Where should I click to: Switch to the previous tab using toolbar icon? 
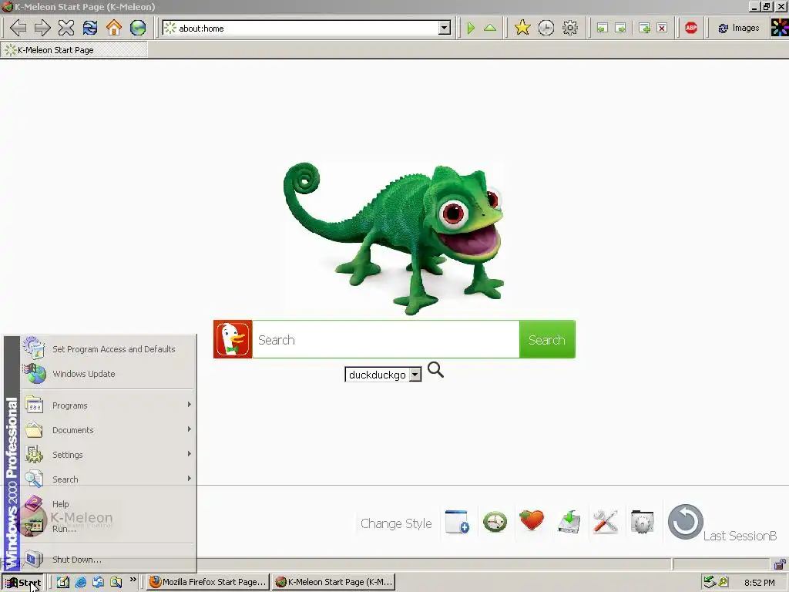(603, 29)
